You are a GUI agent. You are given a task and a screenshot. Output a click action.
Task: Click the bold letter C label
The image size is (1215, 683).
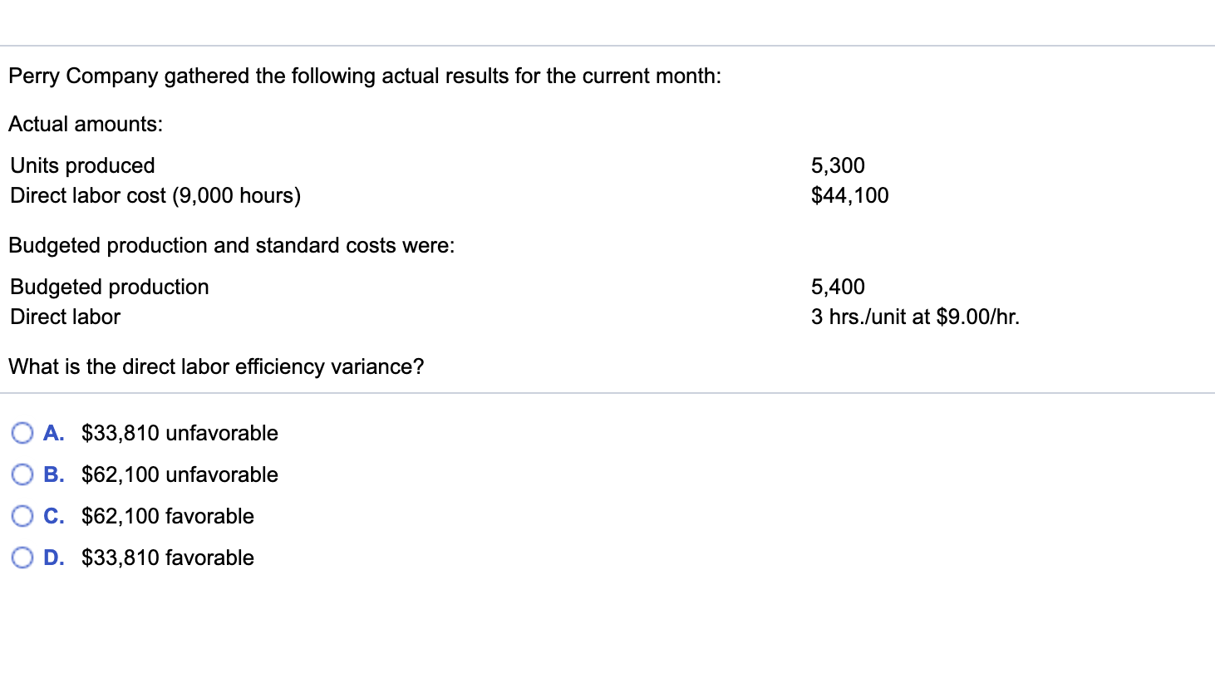[53, 516]
